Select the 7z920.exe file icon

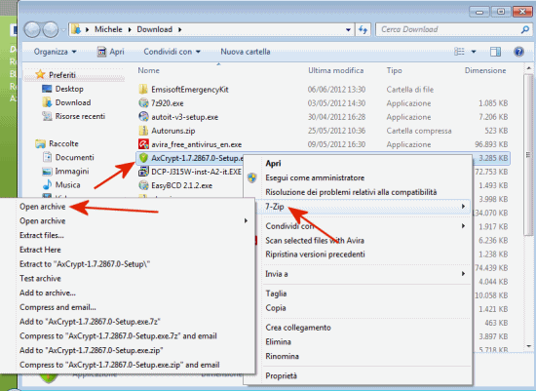[x=143, y=103]
